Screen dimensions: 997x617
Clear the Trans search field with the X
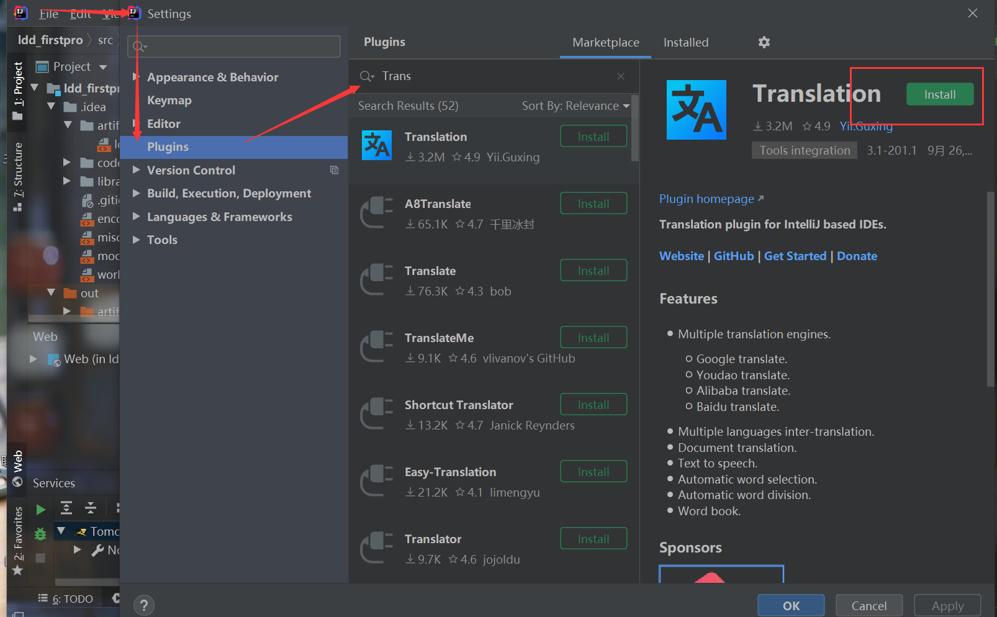click(x=620, y=76)
